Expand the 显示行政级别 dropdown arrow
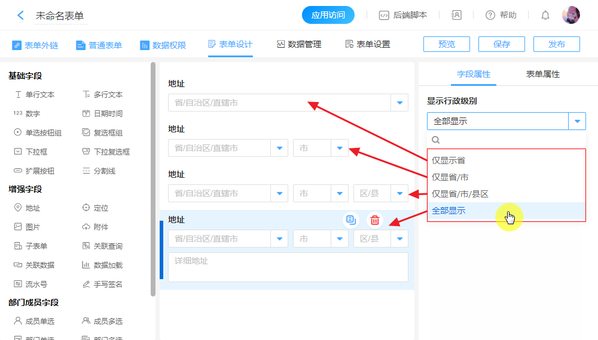This screenshot has height=340, width=598. click(x=576, y=121)
